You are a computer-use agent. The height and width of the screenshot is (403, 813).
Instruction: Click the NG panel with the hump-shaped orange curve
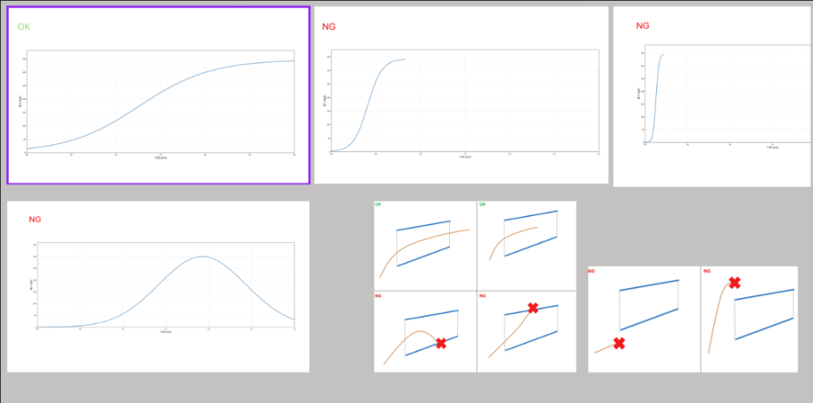click(x=425, y=331)
